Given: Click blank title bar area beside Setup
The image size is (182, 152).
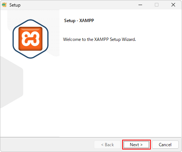Looking at the screenshot, I should [79, 5].
